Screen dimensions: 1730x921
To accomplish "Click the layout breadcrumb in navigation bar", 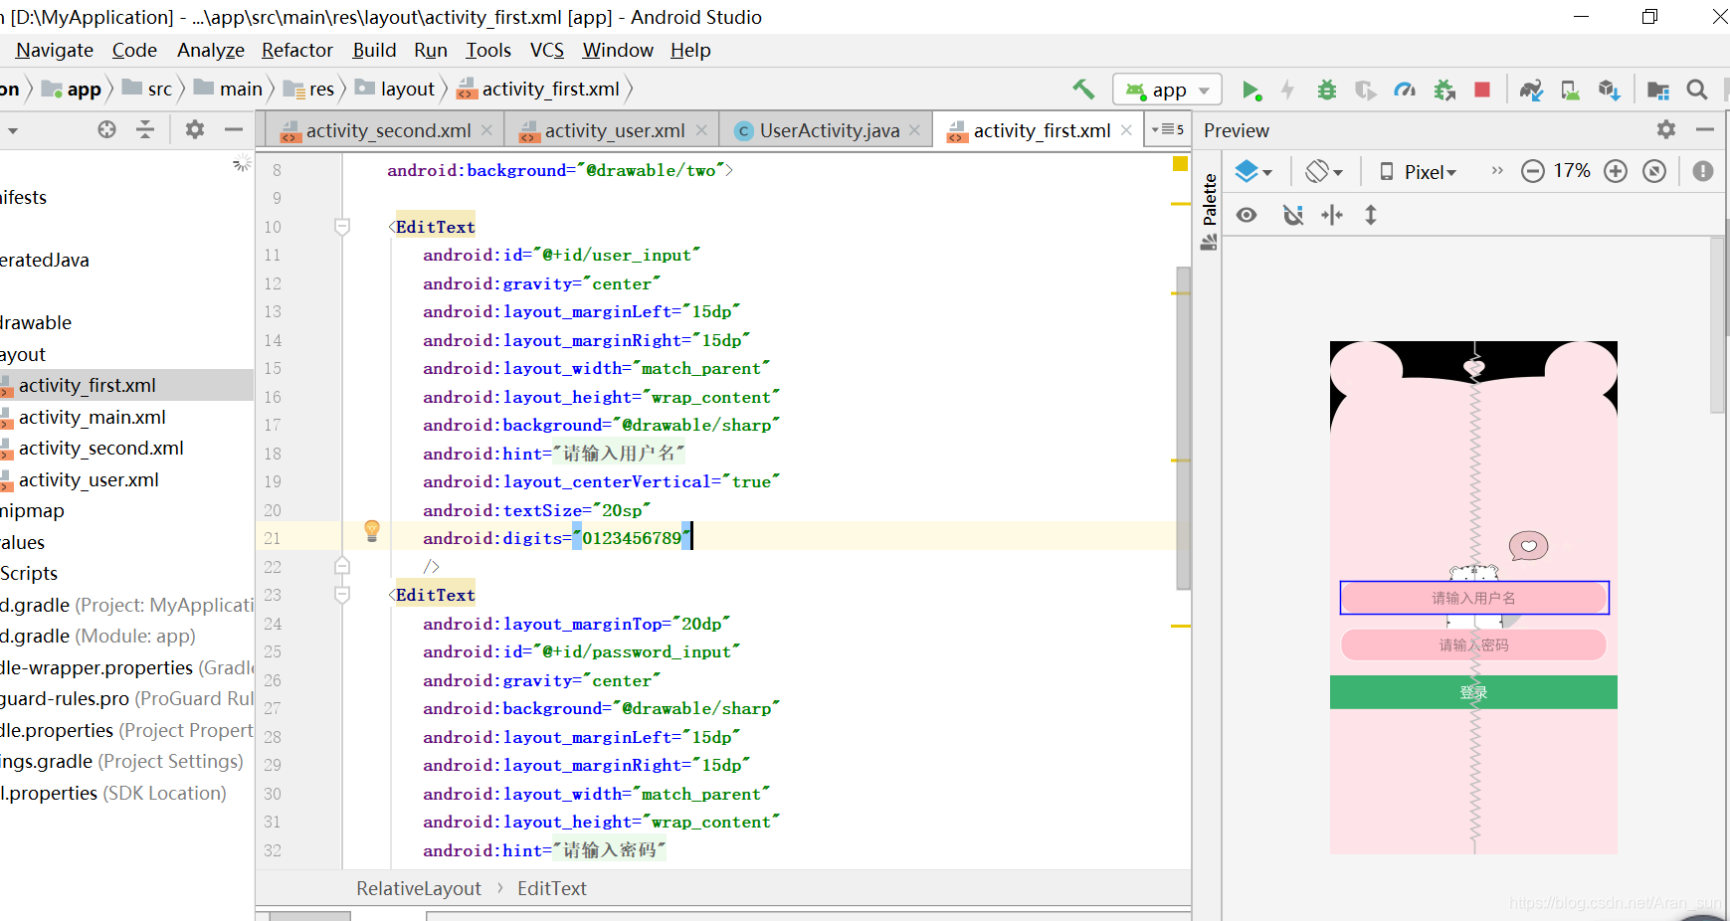I will (395, 89).
